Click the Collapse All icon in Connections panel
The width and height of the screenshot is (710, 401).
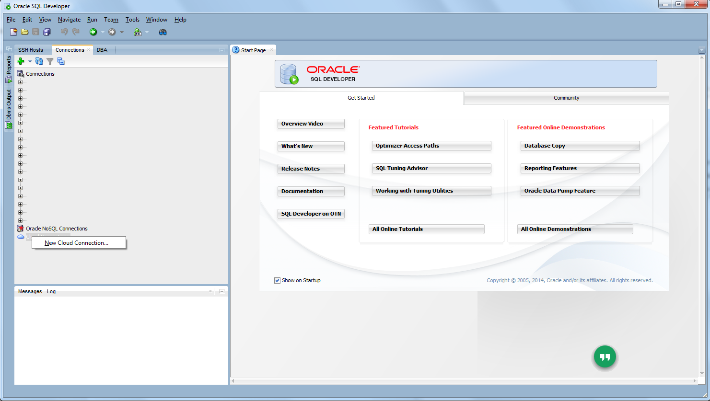point(61,61)
